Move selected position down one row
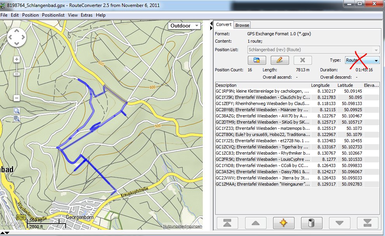The height and width of the screenshot is (236, 385). pyautogui.click(x=340, y=223)
